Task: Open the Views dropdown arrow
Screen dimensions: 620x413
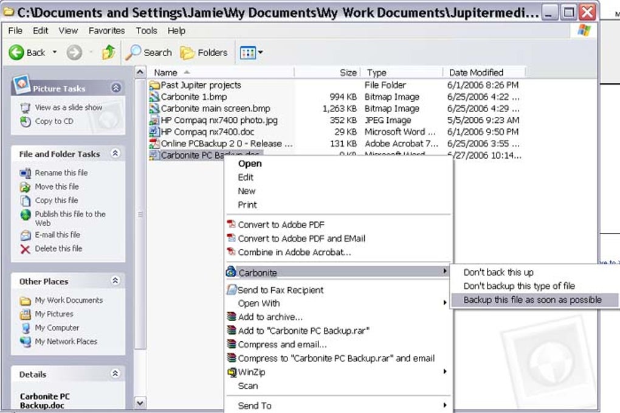Action: point(260,52)
